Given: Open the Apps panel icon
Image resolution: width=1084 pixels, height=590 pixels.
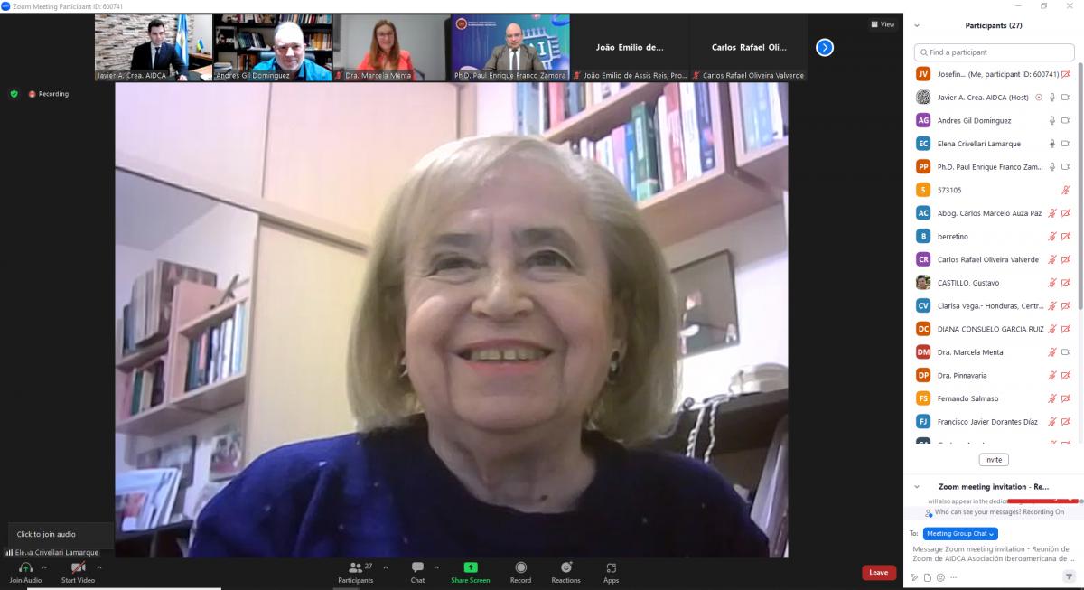Looking at the screenshot, I should coord(611,567).
